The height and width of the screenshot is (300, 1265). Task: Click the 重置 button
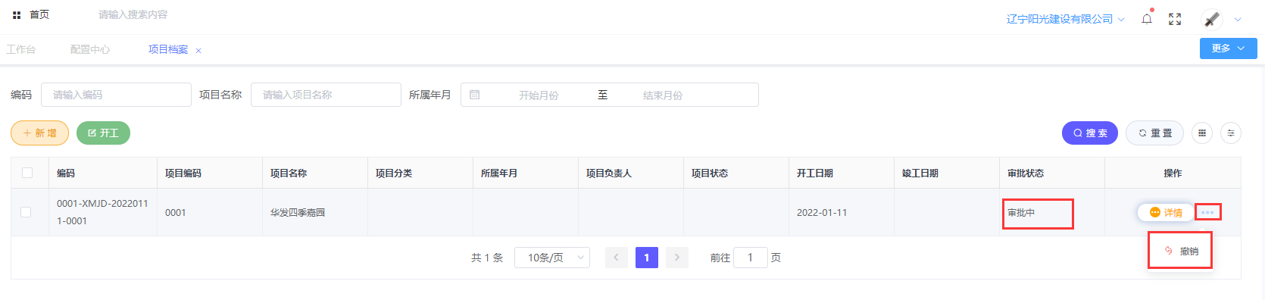click(1154, 133)
